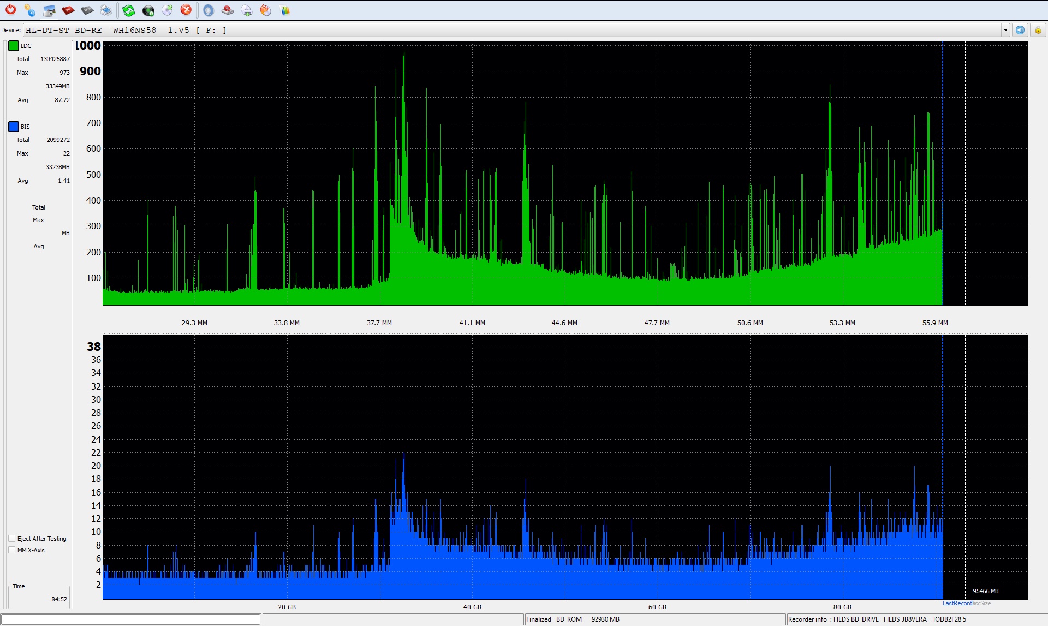Click the yellow padlock button
Screen dimensions: 1048x626
[x=1038, y=30]
